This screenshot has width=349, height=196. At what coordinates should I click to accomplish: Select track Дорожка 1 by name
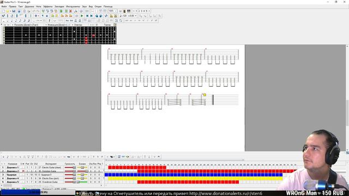pyautogui.click(x=13, y=167)
